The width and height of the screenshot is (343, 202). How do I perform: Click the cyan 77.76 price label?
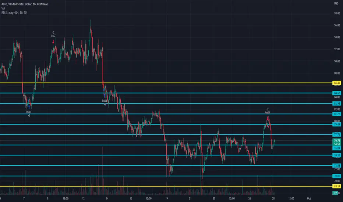(x=337, y=134)
